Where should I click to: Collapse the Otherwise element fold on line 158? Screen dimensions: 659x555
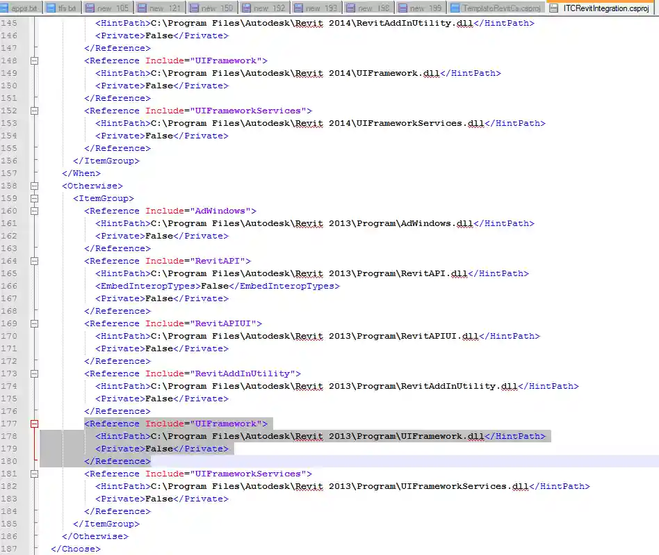(x=34, y=186)
